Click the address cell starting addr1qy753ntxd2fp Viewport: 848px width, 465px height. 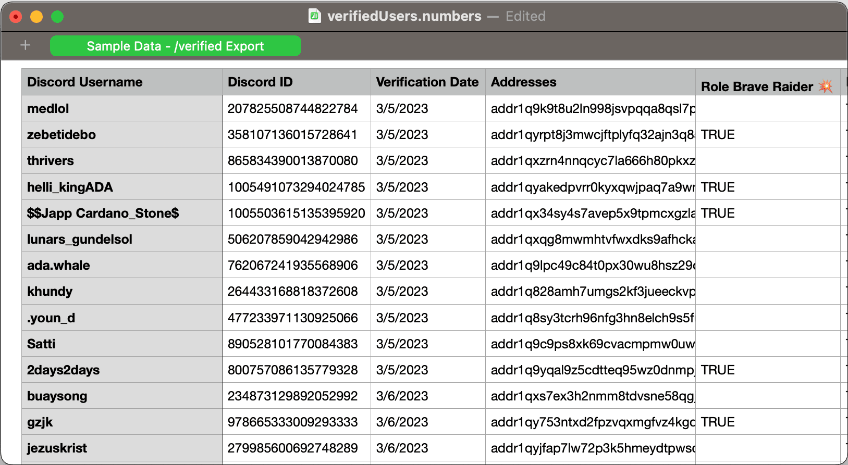coord(591,422)
